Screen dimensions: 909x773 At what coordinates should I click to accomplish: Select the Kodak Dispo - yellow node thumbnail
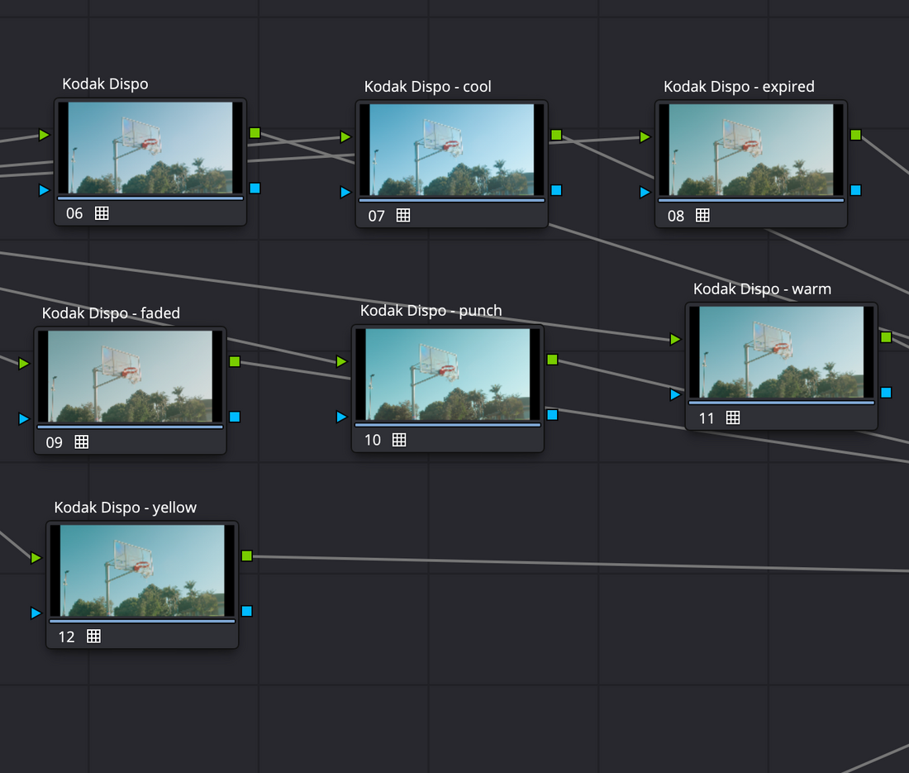point(142,570)
